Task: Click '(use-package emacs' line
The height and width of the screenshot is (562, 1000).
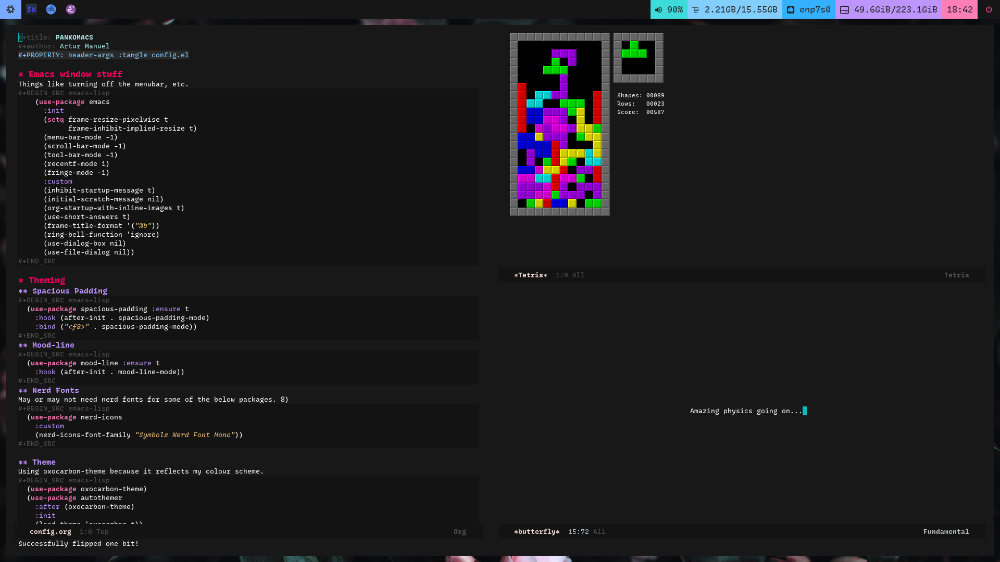Action: pyautogui.click(x=72, y=102)
